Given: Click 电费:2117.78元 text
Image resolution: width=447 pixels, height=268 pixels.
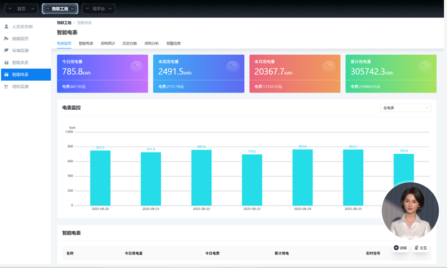Looking at the screenshot, I should [171, 86].
